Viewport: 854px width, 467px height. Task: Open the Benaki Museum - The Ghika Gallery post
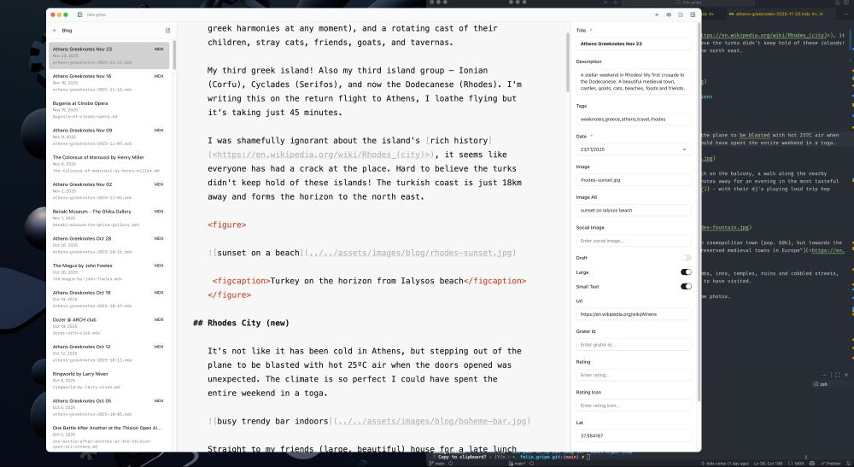pyautogui.click(x=109, y=218)
